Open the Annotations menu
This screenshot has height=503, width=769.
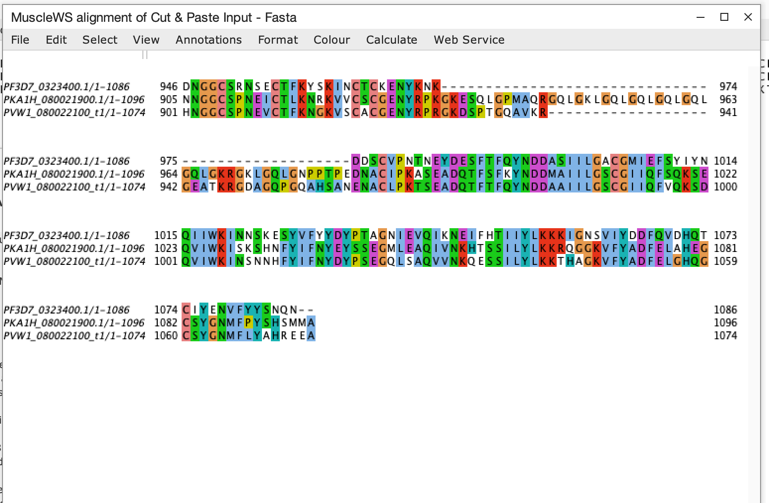click(208, 40)
